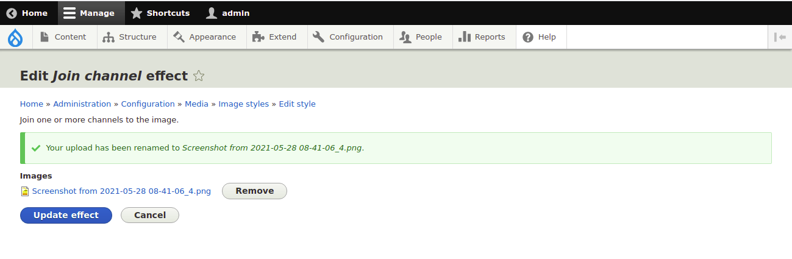This screenshot has width=792, height=259.
Task: Click the Drupal logo icon
Action: [15, 37]
